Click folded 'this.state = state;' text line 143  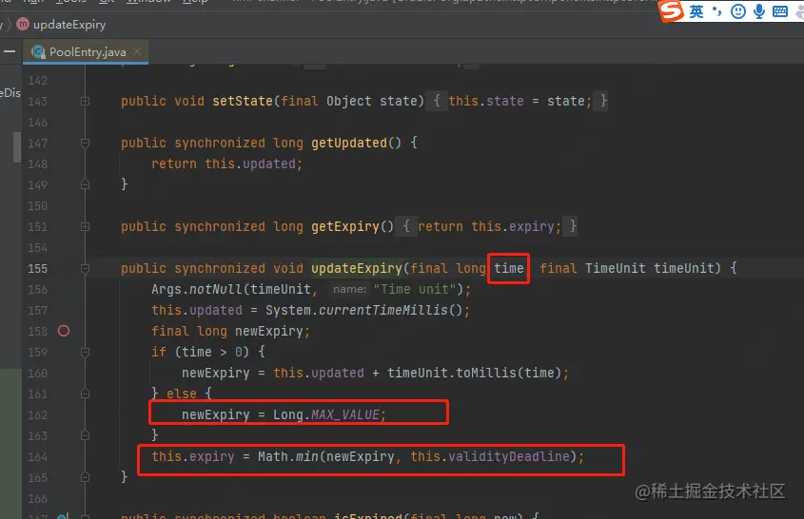pos(520,101)
